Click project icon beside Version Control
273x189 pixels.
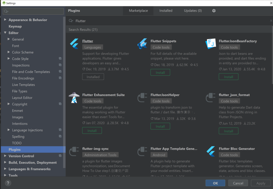click(x=60, y=155)
